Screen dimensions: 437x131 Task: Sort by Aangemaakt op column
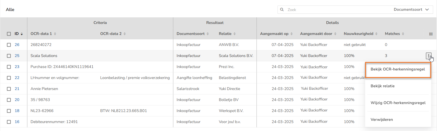coord(292,34)
